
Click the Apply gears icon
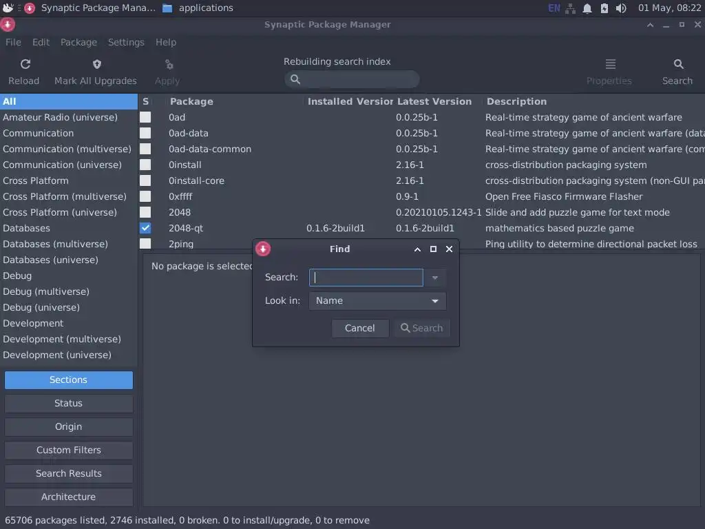click(x=169, y=64)
